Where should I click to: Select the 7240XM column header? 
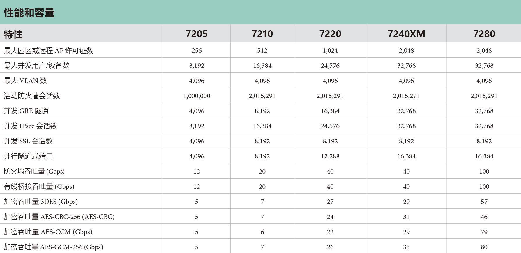click(x=406, y=34)
